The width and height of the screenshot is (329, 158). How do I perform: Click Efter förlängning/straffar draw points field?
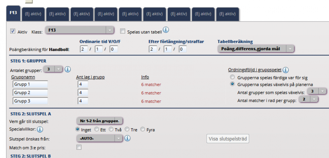pos(168,49)
